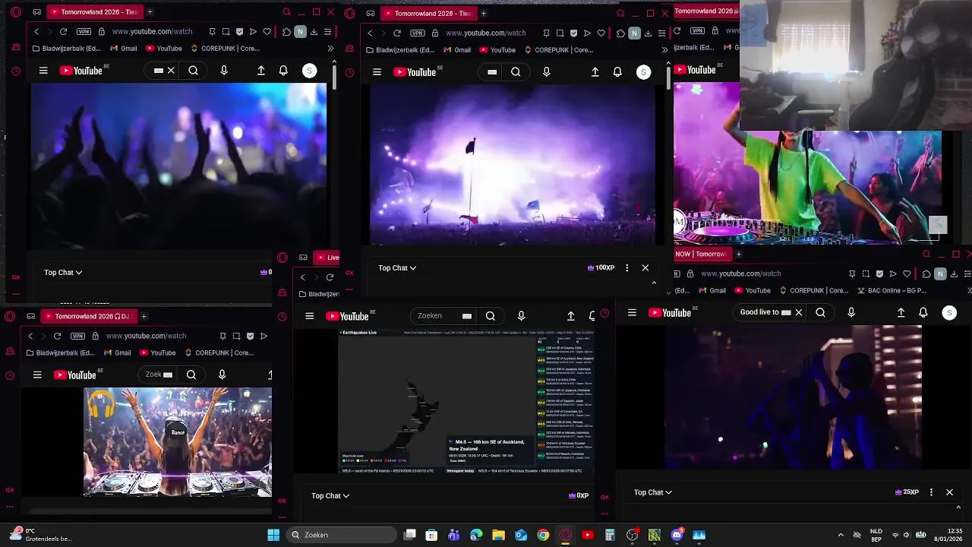
Task: Toggle bookmark heart in 'NOW | Tomorrow' window
Action: 907,273
